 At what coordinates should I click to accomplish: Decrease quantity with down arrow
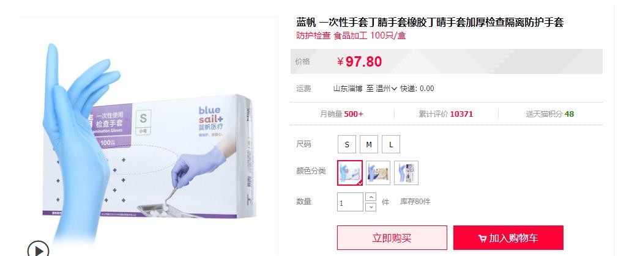coord(371,207)
